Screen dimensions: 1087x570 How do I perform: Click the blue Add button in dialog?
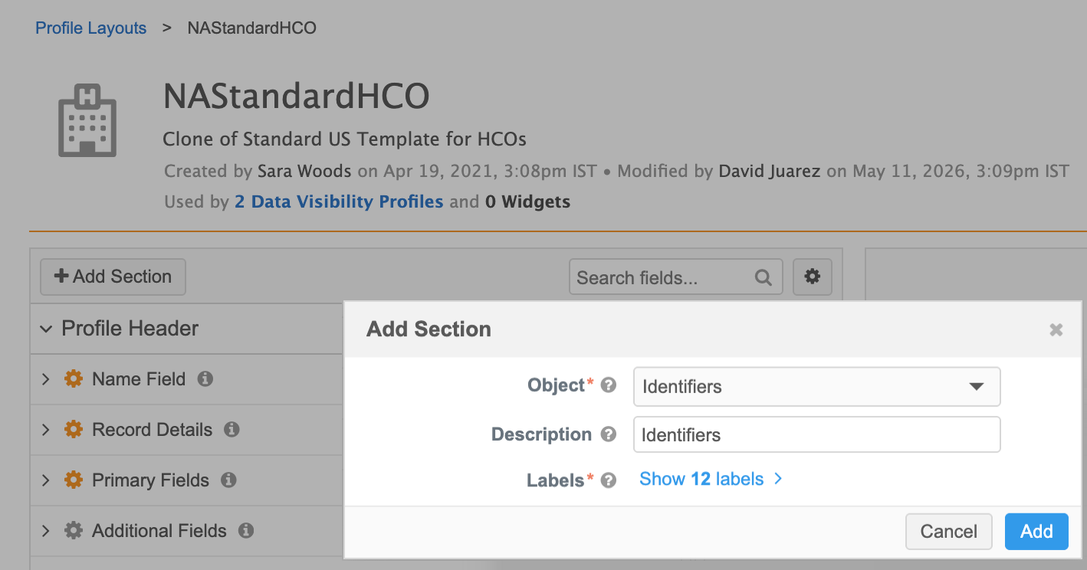tap(1036, 531)
